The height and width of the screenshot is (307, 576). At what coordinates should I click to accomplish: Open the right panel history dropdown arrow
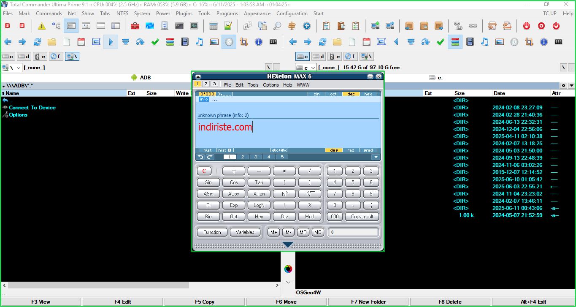tap(571, 86)
